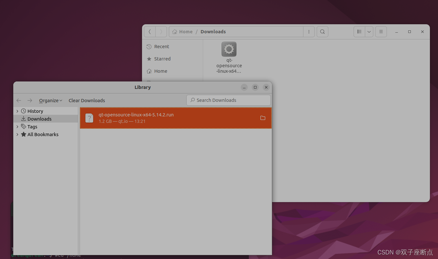The height and width of the screenshot is (259, 438).
Task: Minimize the Library window
Action: [244, 87]
